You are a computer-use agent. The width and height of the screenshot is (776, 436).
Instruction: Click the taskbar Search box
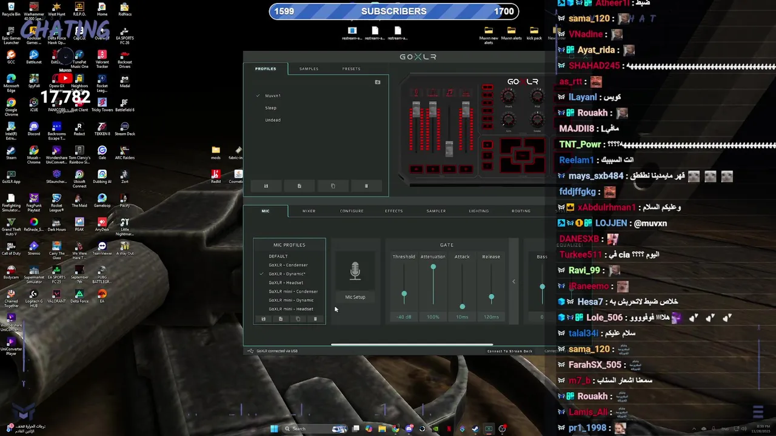pos(315,429)
